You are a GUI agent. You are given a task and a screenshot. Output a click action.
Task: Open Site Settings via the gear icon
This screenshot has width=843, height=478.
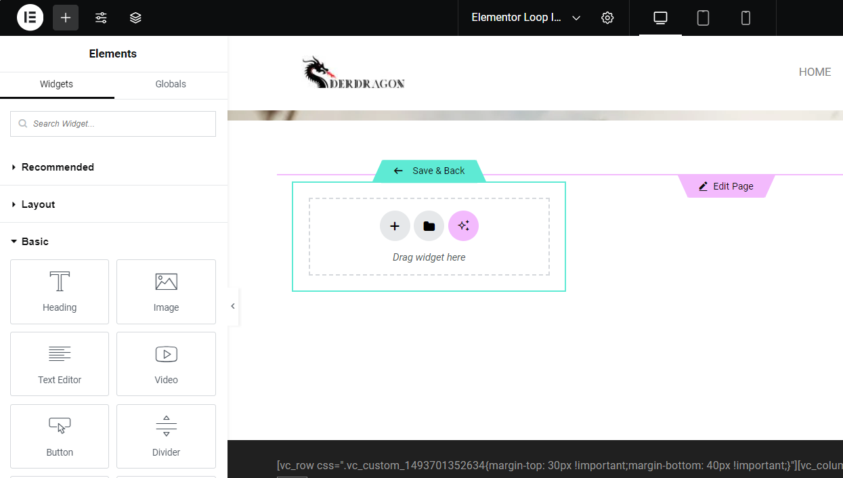click(x=607, y=18)
